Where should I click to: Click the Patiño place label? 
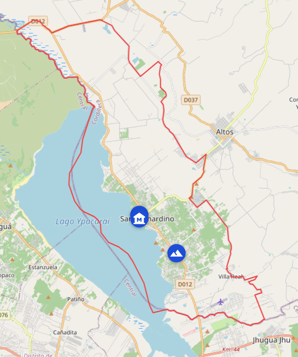point(76,299)
